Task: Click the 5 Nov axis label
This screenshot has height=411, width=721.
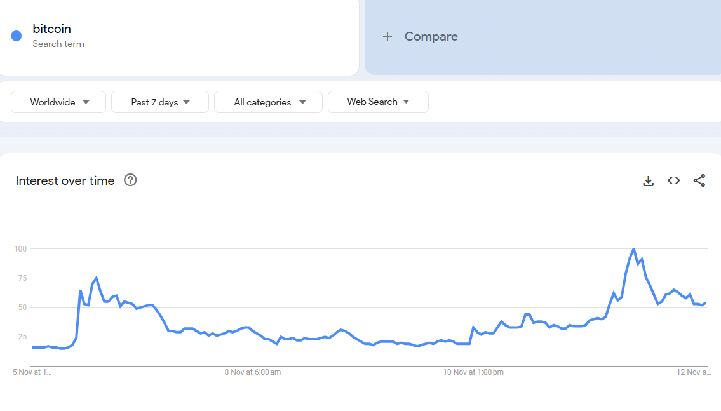Action: point(32,372)
